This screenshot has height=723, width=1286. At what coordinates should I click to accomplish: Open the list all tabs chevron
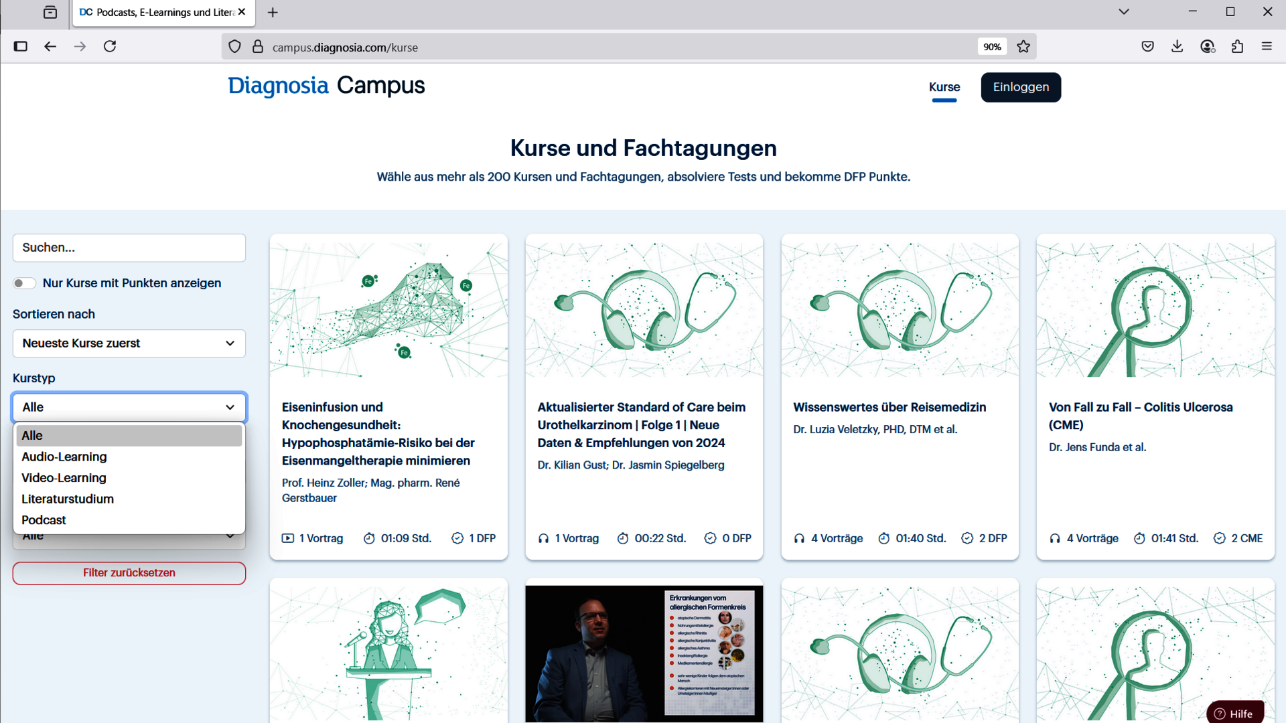click(x=1124, y=11)
